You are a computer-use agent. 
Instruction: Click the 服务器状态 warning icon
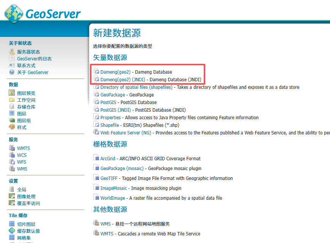pyautogui.click(x=12, y=51)
